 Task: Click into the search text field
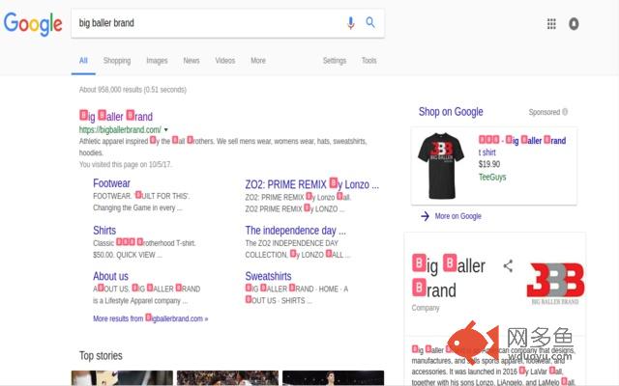click(x=205, y=23)
